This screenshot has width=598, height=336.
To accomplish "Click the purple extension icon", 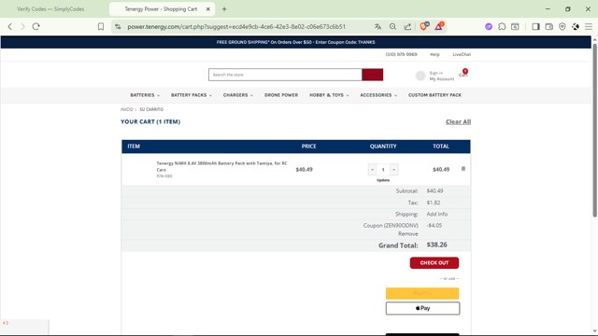I will coord(489,27).
